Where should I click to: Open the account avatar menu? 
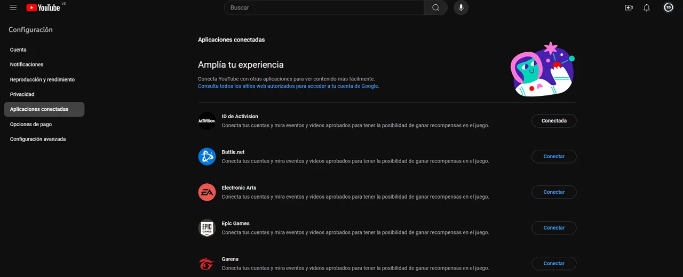pyautogui.click(x=669, y=7)
